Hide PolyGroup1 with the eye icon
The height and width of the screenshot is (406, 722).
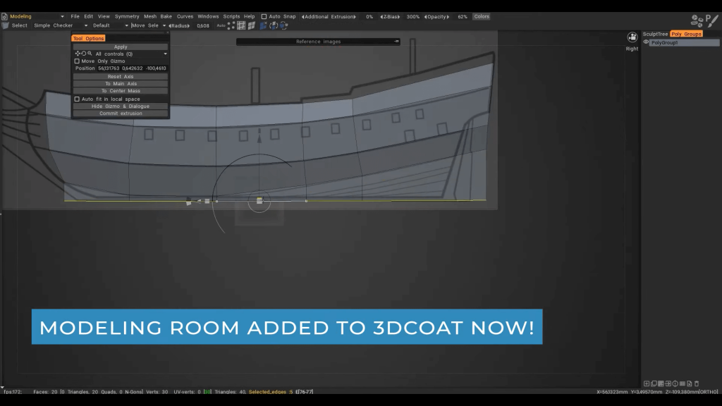pyautogui.click(x=646, y=42)
